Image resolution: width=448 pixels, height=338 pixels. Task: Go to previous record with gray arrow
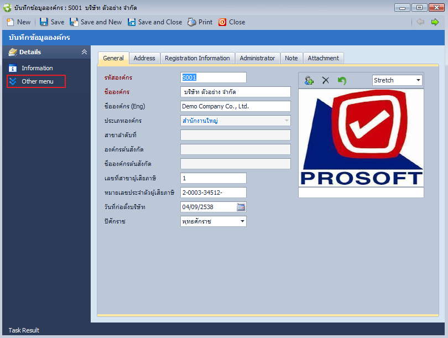pyautogui.click(x=420, y=22)
